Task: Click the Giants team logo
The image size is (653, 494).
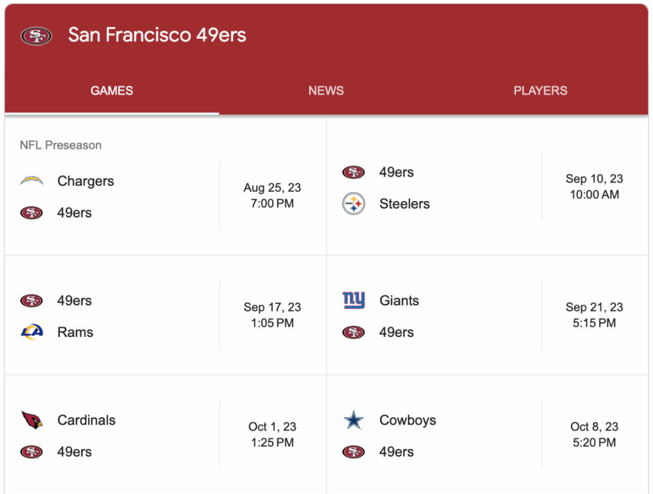Action: (354, 301)
